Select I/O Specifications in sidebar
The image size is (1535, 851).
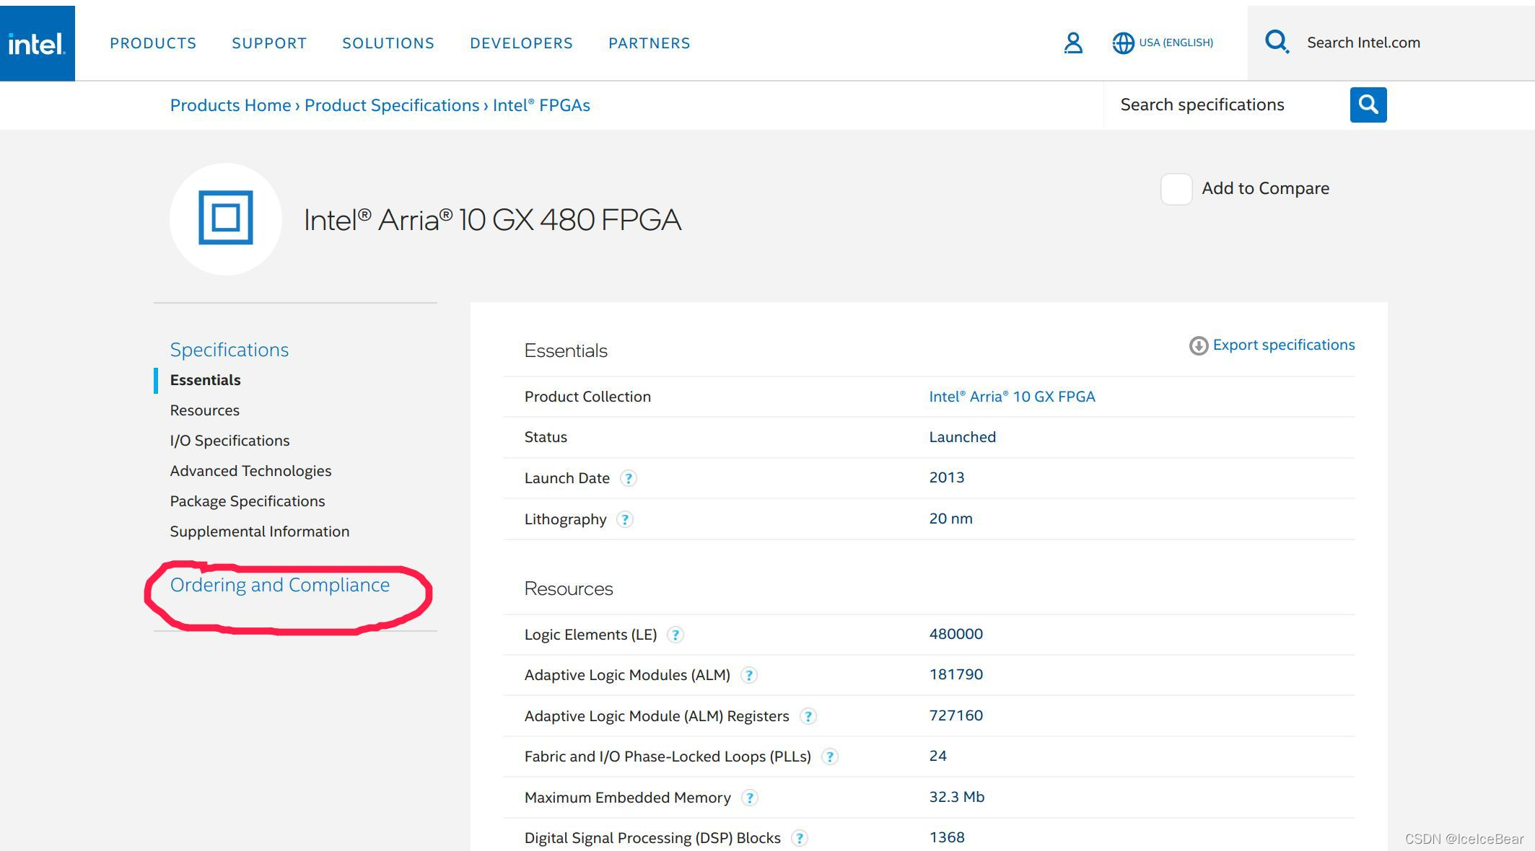coord(229,441)
